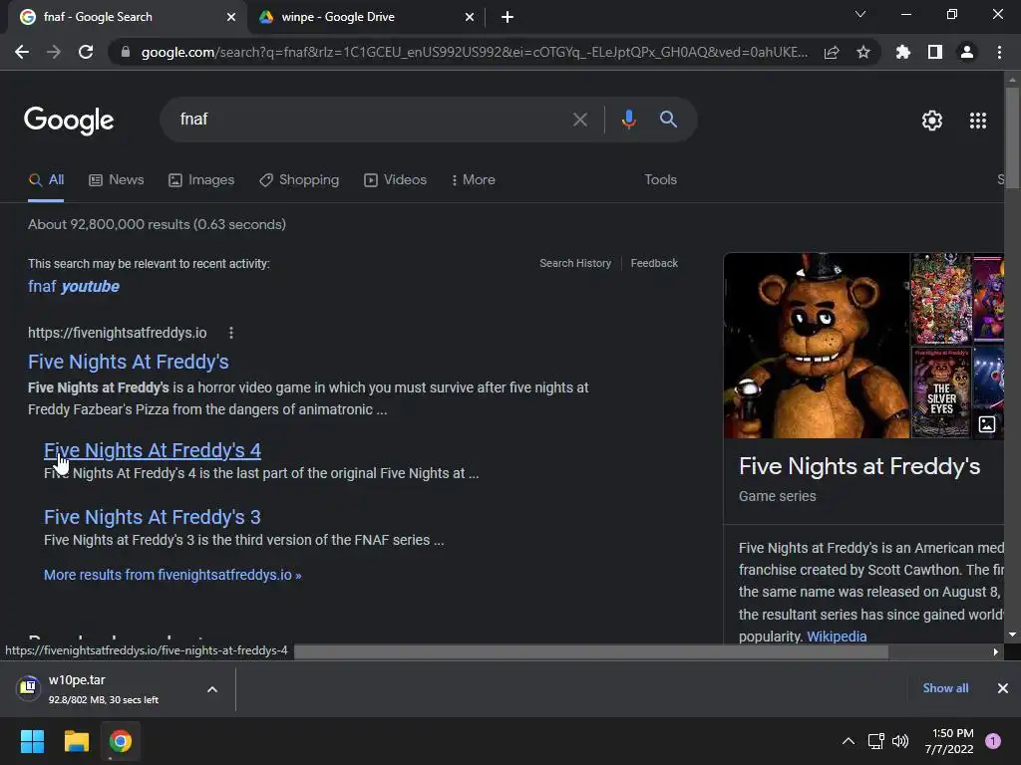The image size is (1021, 765).
Task: Open the Five Nights At Freddy's 4 link
Action: (x=153, y=450)
